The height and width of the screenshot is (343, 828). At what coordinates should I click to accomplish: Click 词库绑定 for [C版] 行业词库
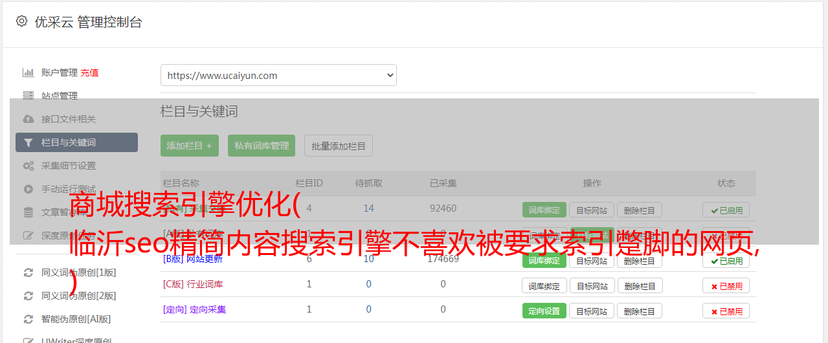(544, 285)
